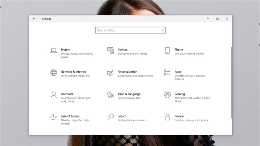Click the Settings window vertical scrollbar
Image resolution: width=260 pixels, height=146 pixels.
231,82
